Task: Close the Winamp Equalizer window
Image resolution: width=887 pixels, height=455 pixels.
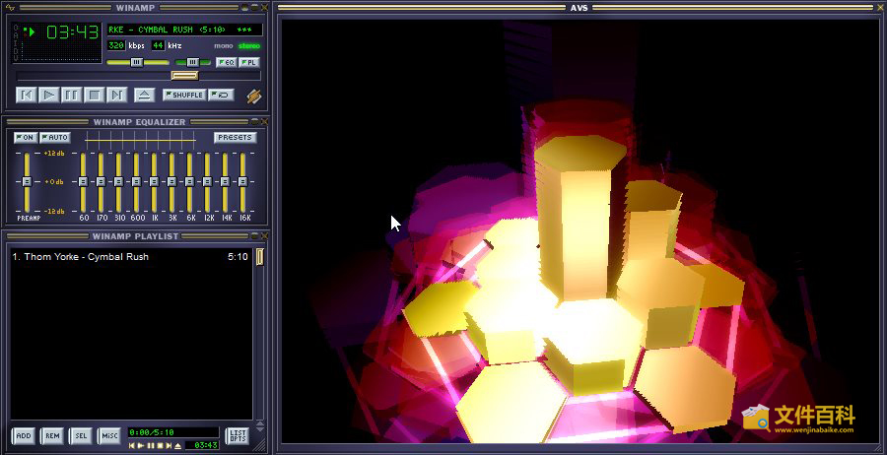Action: 264,121
